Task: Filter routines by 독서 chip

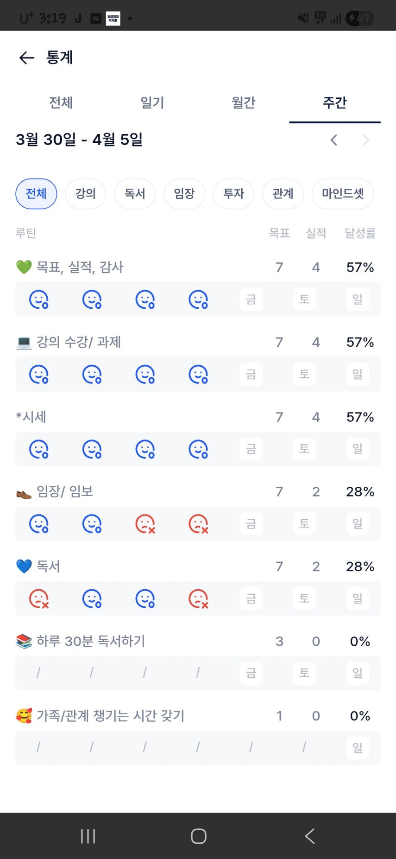Action: point(135,194)
